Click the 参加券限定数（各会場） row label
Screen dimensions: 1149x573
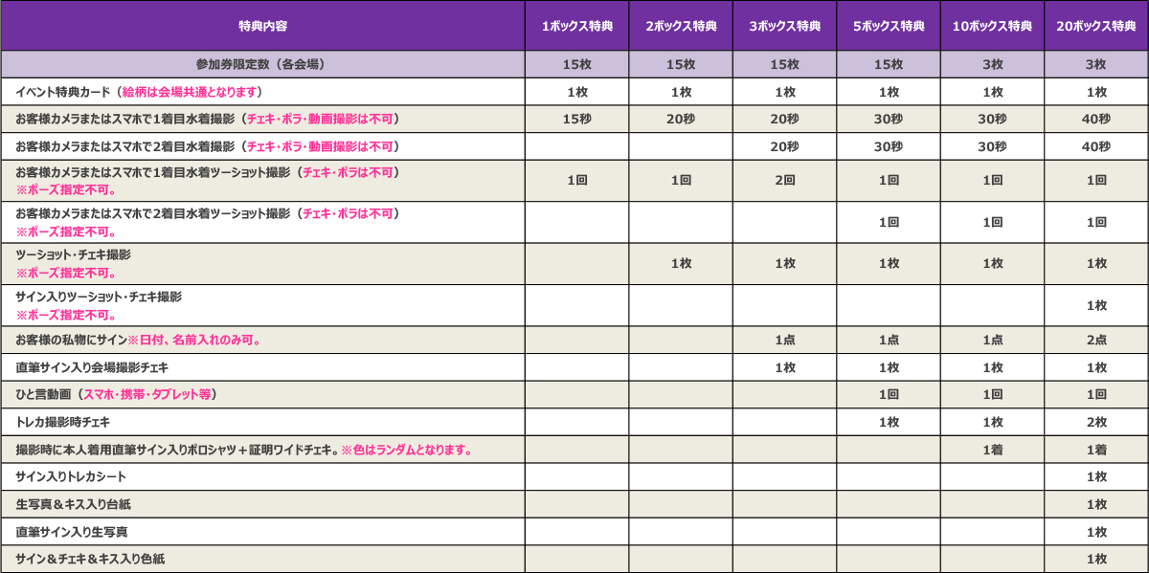(262, 65)
